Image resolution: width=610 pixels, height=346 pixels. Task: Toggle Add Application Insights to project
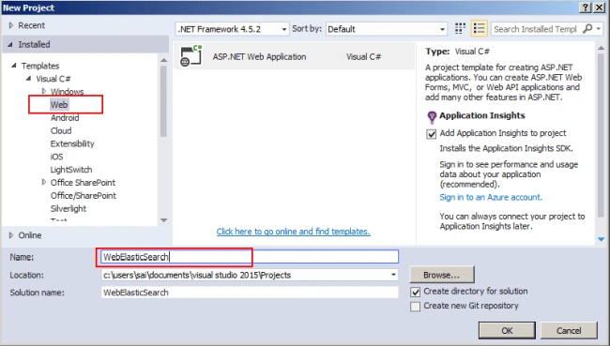click(431, 134)
